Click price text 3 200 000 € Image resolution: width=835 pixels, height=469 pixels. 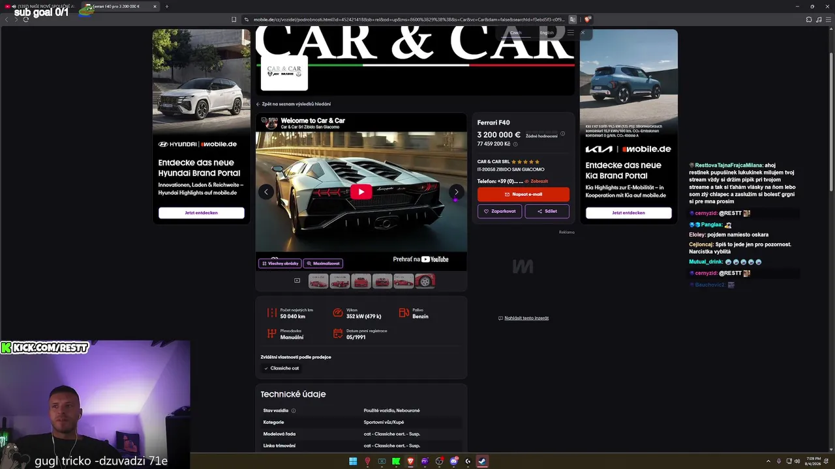[x=499, y=135]
